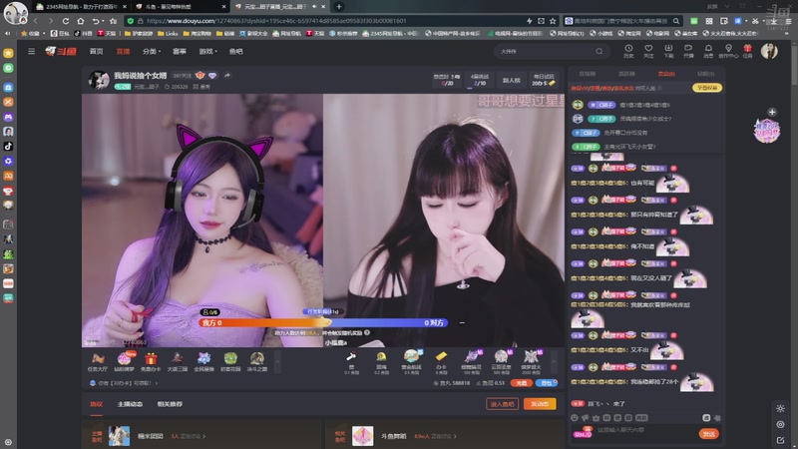The image size is (798, 449).
Task: Click the yellow pill button in chat header
Action: pos(707,88)
